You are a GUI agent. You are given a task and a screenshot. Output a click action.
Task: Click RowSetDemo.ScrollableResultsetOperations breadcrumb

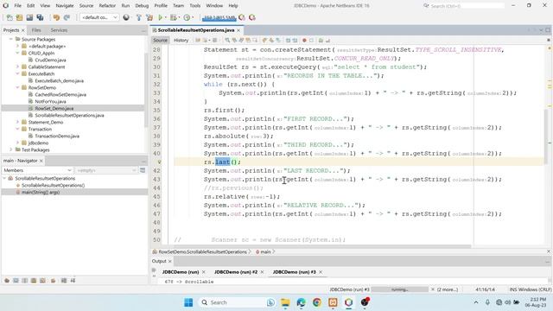202,251
